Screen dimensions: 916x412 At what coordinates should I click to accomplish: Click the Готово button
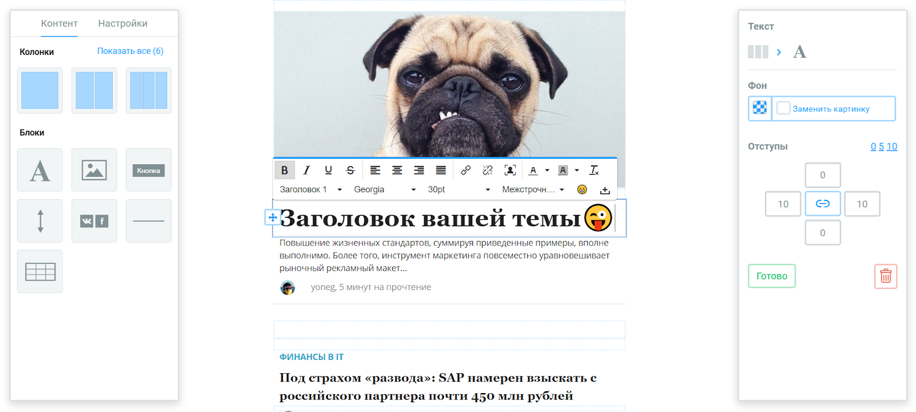[772, 276]
